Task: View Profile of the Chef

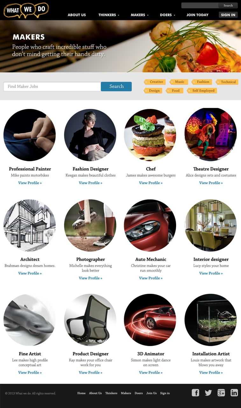Action: tap(151, 183)
